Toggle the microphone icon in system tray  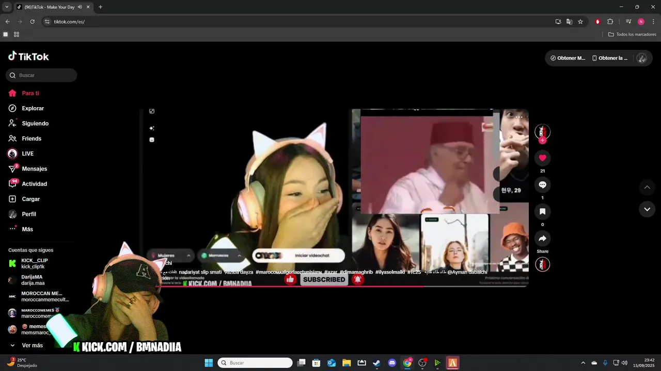605,363
